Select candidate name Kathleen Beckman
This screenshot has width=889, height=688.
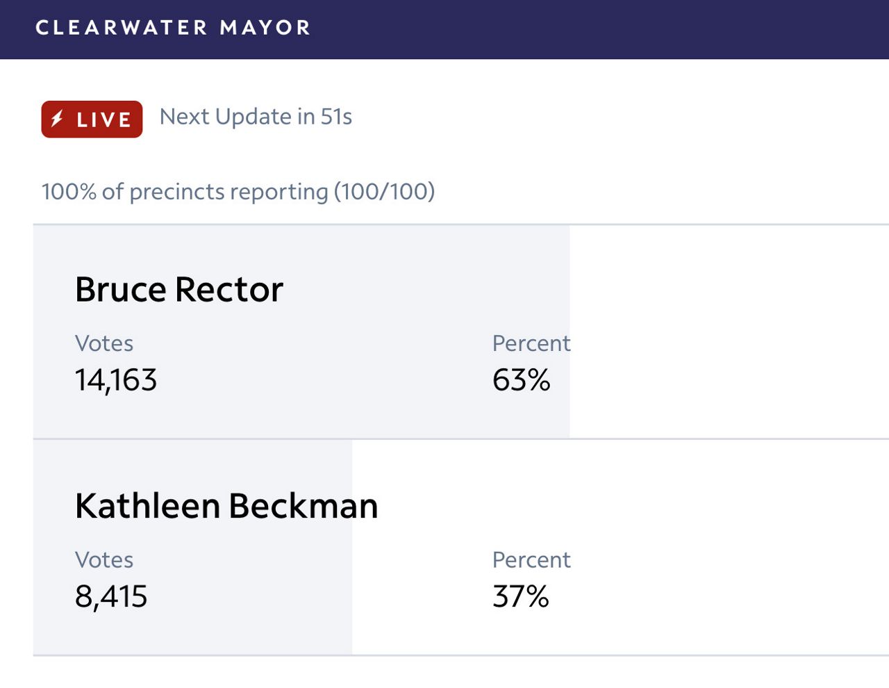[226, 505]
